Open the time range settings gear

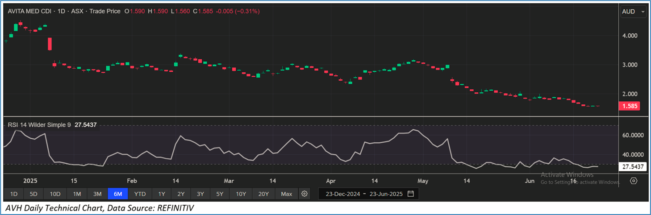(305, 194)
